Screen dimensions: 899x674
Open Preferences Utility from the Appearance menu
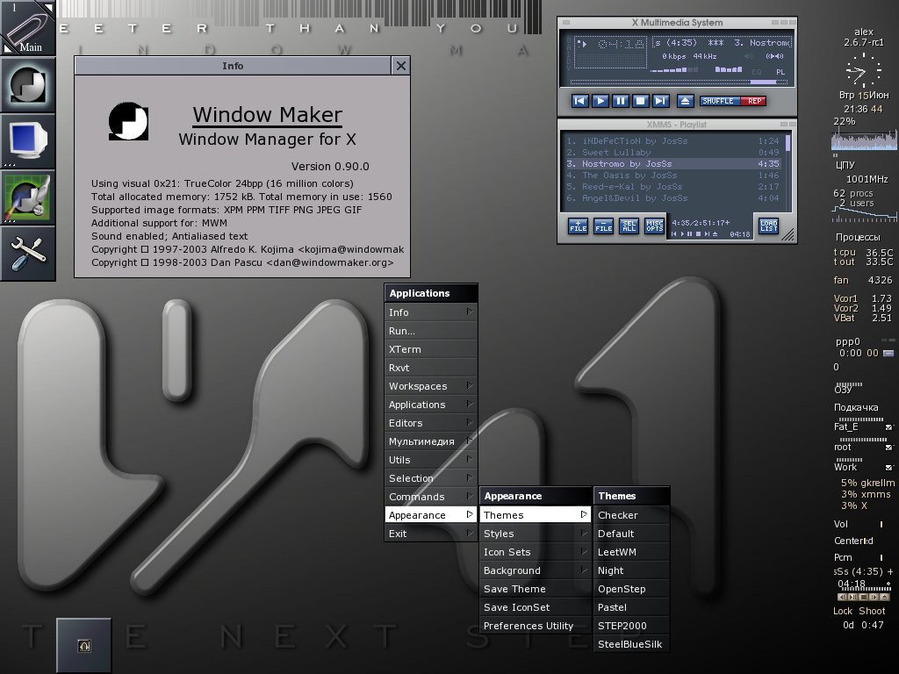(x=535, y=625)
